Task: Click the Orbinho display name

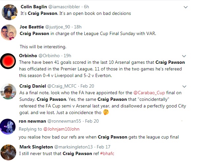Action: (28, 56)
